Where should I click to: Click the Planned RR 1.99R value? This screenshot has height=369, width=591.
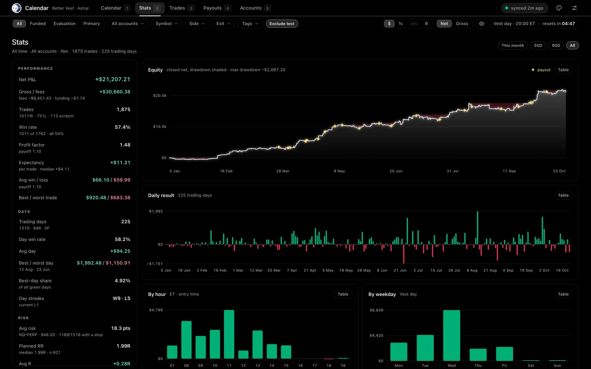pos(123,346)
